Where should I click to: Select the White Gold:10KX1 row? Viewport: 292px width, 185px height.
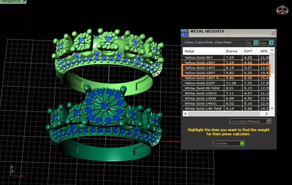226,93
